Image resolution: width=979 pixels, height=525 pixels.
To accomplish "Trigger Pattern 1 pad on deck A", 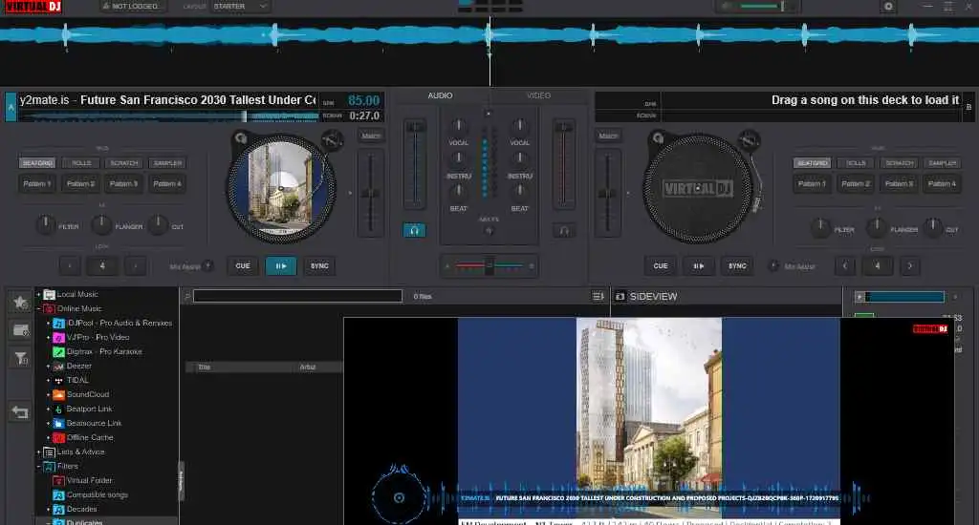I will pos(37,184).
